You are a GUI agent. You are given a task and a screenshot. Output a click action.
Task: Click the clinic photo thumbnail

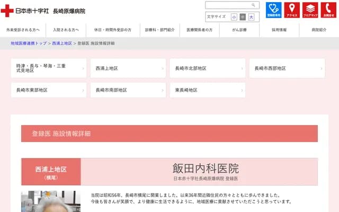pos(51,201)
